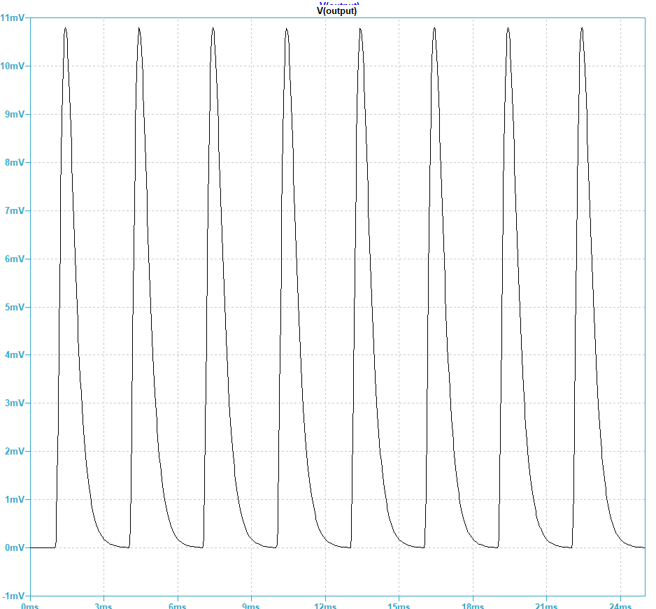Click the 9ms time axis label
This screenshot has height=609, width=656.
coord(251,606)
